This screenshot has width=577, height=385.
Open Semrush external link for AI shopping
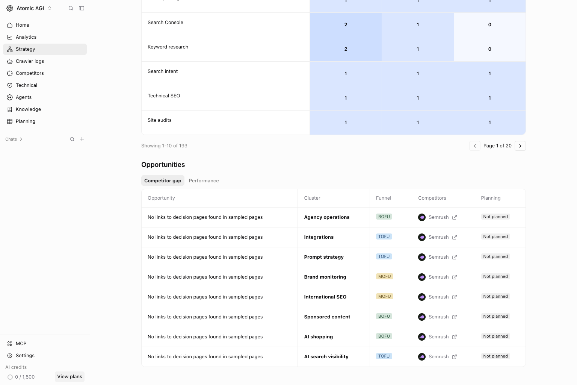click(455, 337)
